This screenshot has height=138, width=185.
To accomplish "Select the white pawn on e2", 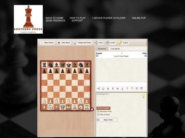I will pos(69,101).
